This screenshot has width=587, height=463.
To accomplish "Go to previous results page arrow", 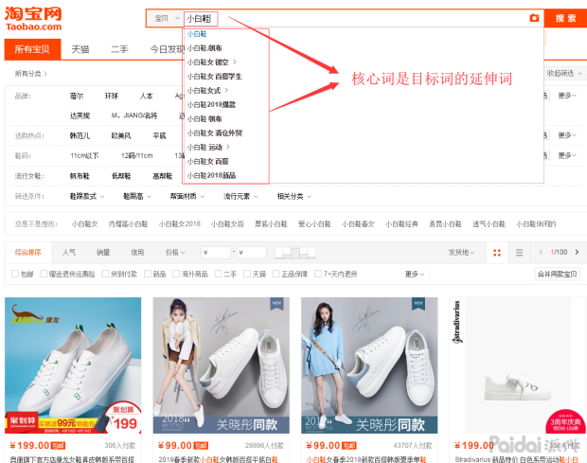I will point(541,252).
